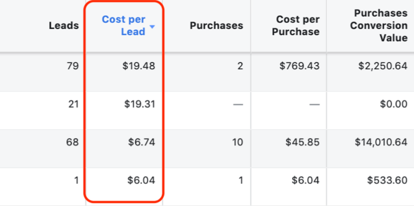Click the Cost per Lead header text
Image resolution: width=414 pixels, height=206 pixels.
click(x=124, y=26)
